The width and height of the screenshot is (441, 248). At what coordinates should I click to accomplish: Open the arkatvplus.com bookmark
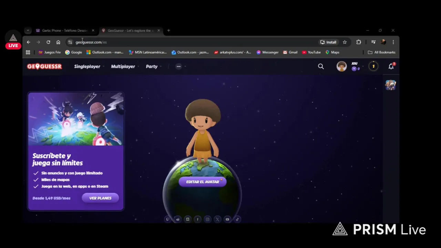point(233,52)
